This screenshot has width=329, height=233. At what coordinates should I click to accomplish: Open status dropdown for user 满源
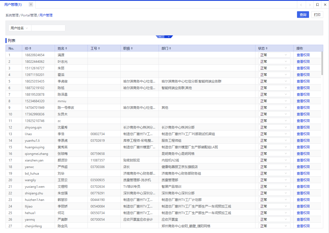tap(274, 55)
